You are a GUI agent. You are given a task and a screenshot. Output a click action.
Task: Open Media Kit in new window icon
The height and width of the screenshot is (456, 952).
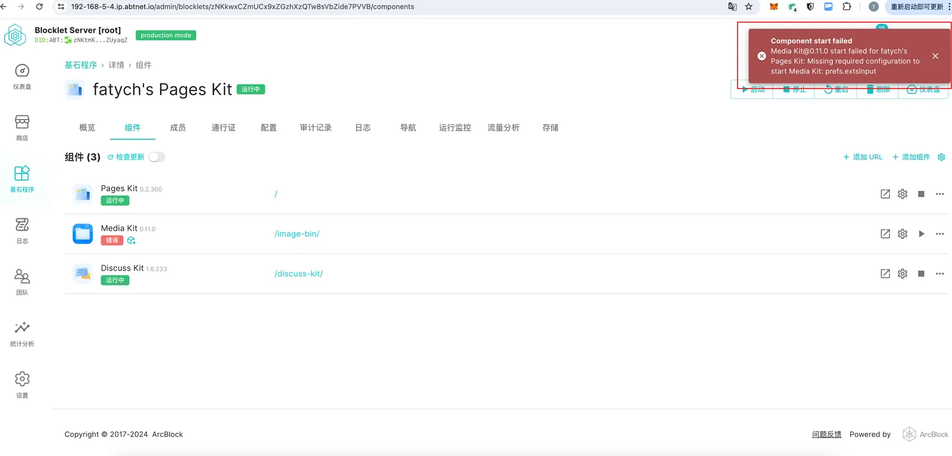point(885,234)
